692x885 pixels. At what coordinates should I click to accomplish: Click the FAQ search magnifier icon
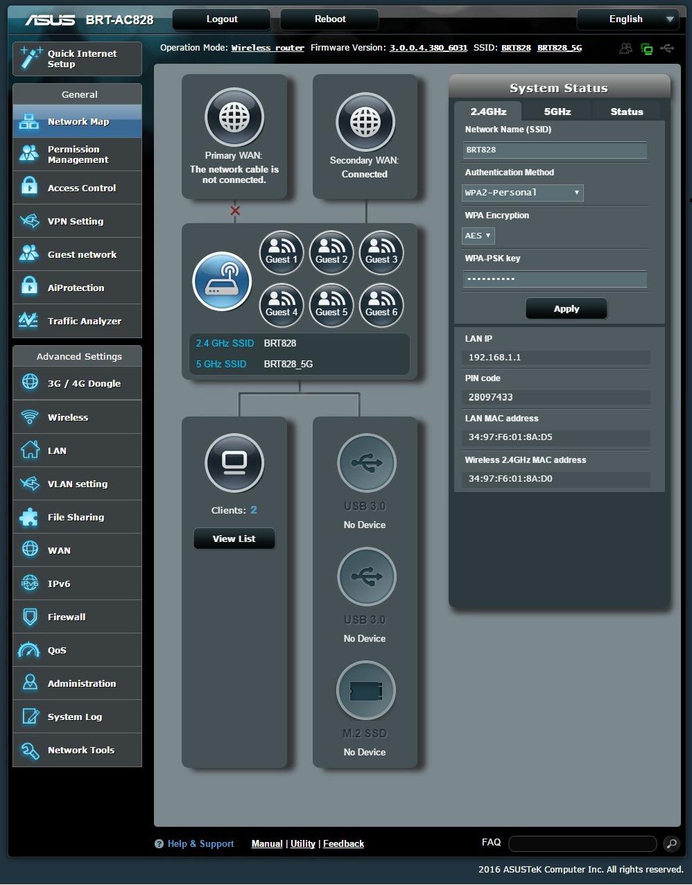(x=671, y=843)
